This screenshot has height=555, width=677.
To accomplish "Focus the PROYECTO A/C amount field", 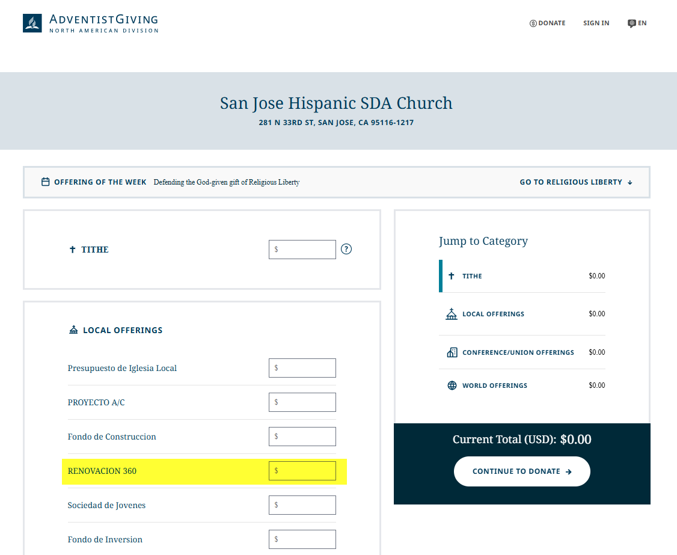I will coord(302,402).
